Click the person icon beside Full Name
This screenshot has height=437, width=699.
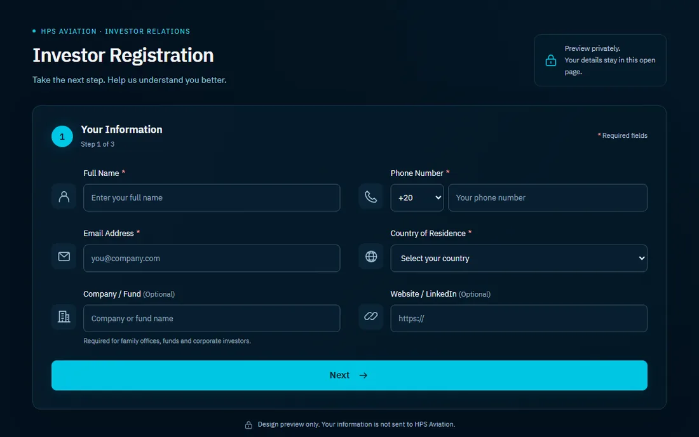pos(64,196)
